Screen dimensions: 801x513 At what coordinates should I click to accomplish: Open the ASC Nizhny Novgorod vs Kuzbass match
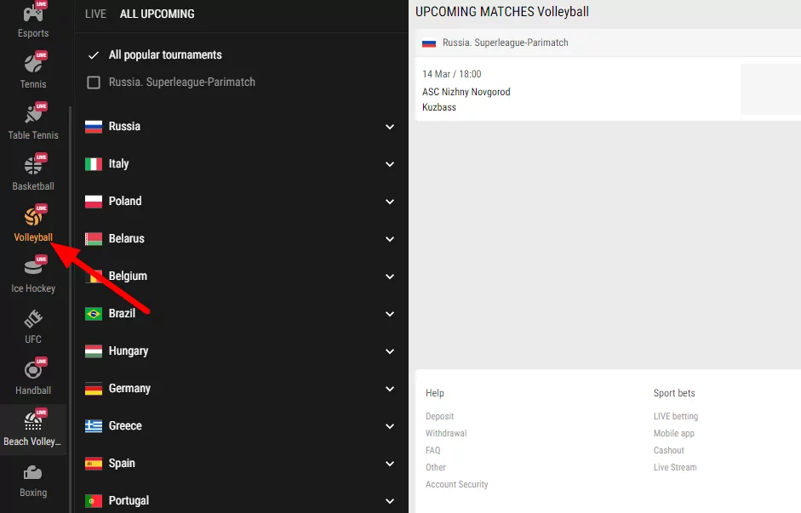pyautogui.click(x=466, y=92)
